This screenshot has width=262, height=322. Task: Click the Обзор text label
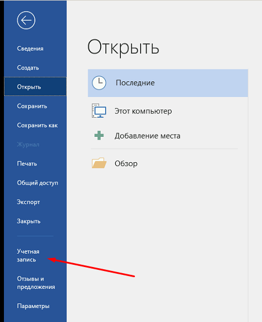click(126, 163)
